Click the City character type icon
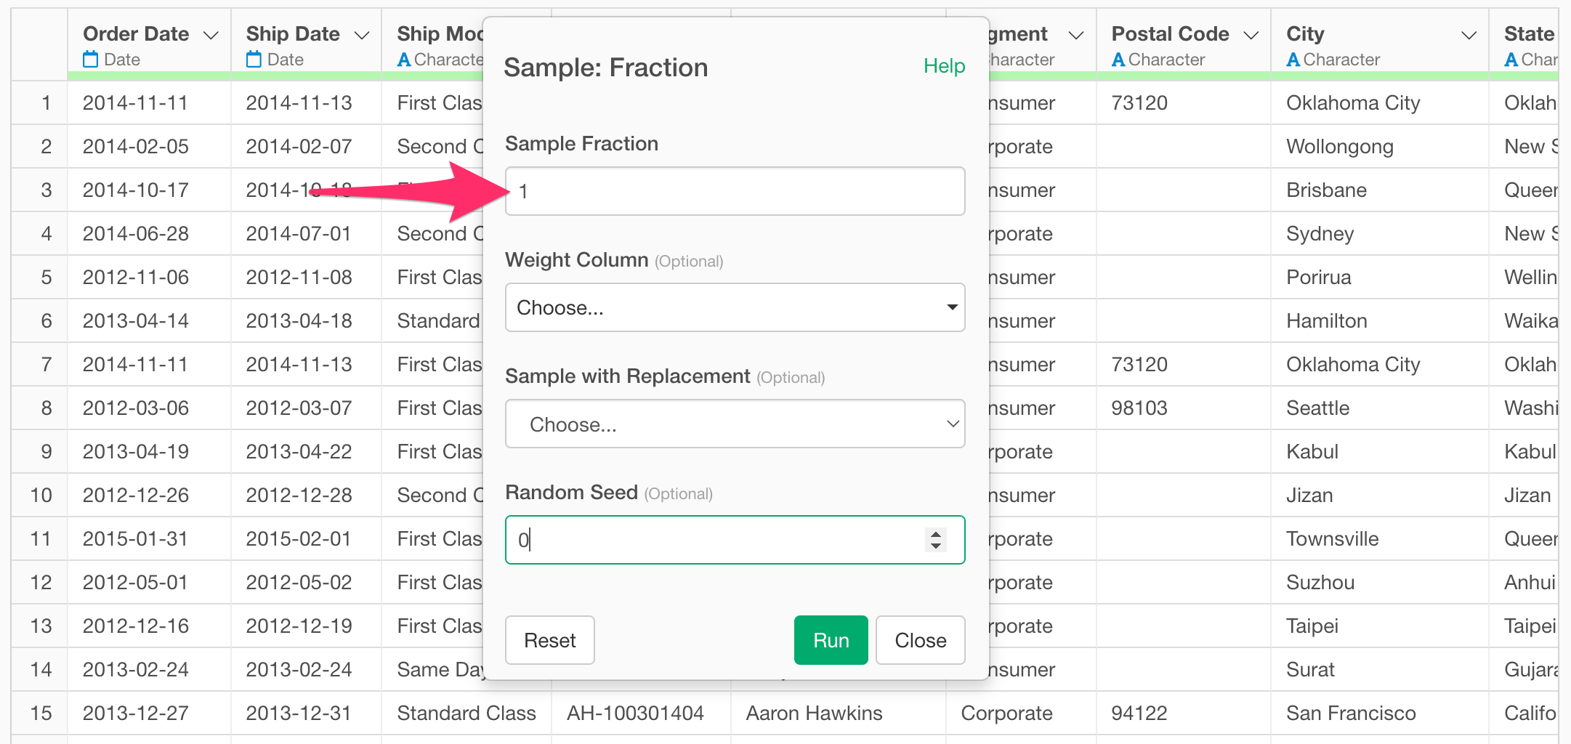Screen dimensions: 1571x744 tap(1293, 60)
